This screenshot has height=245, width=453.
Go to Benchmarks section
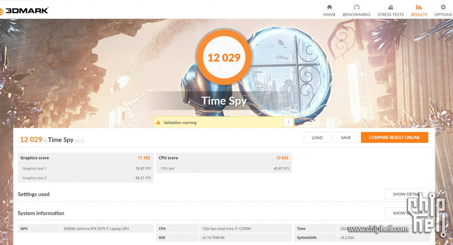356,11
